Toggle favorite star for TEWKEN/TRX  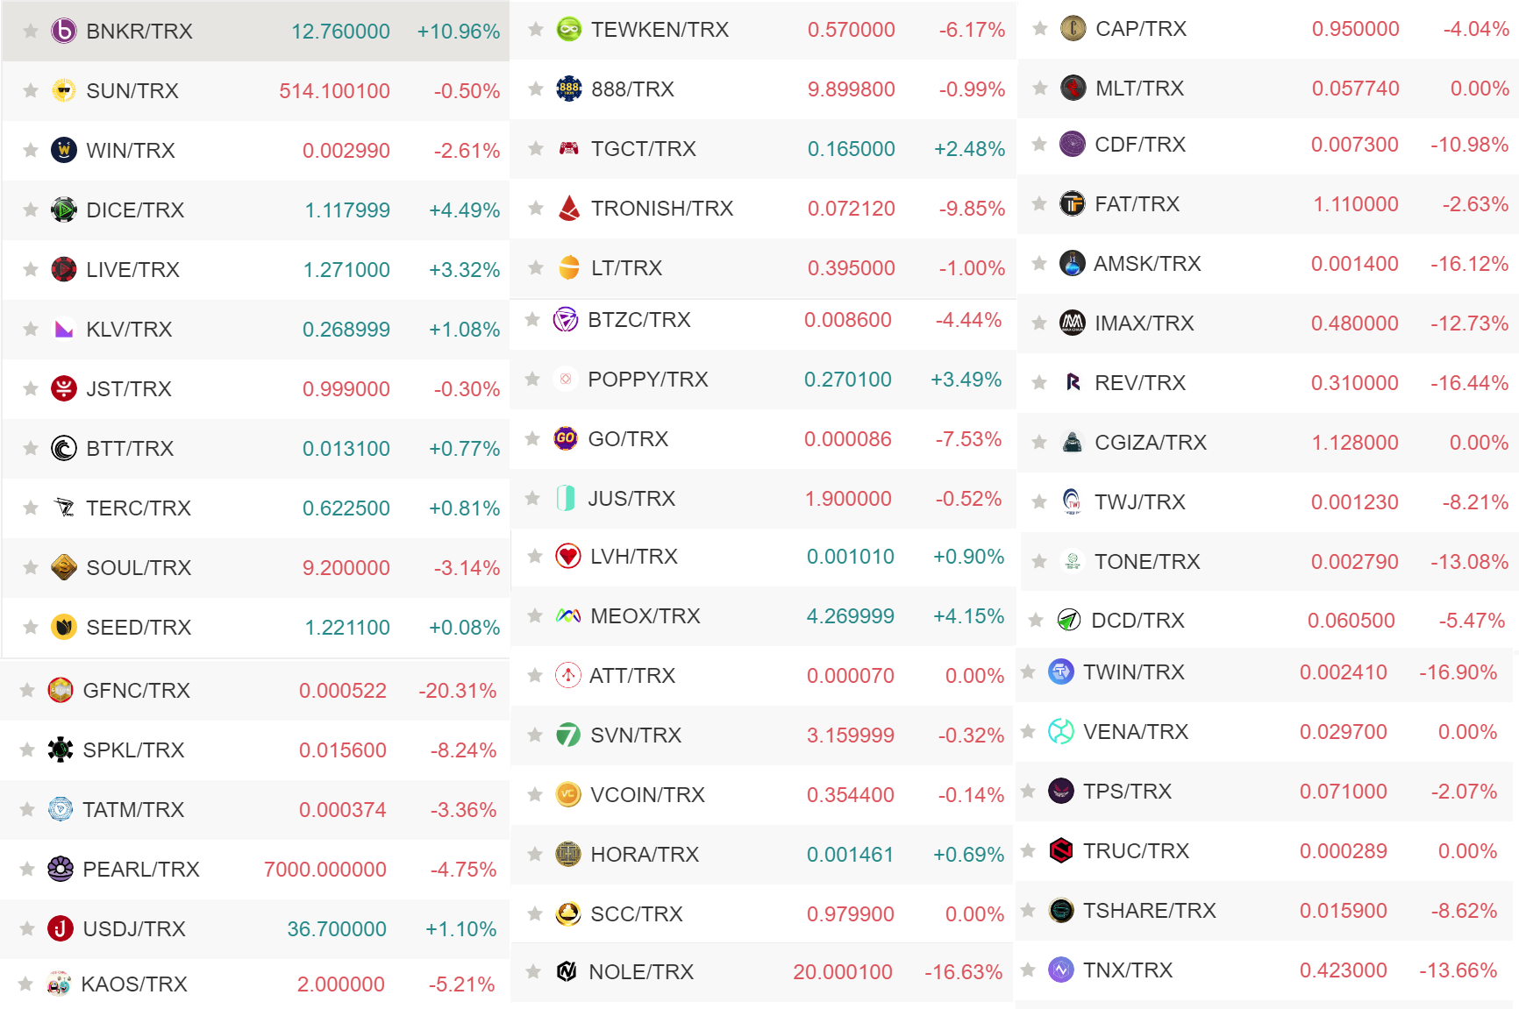pyautogui.click(x=536, y=30)
